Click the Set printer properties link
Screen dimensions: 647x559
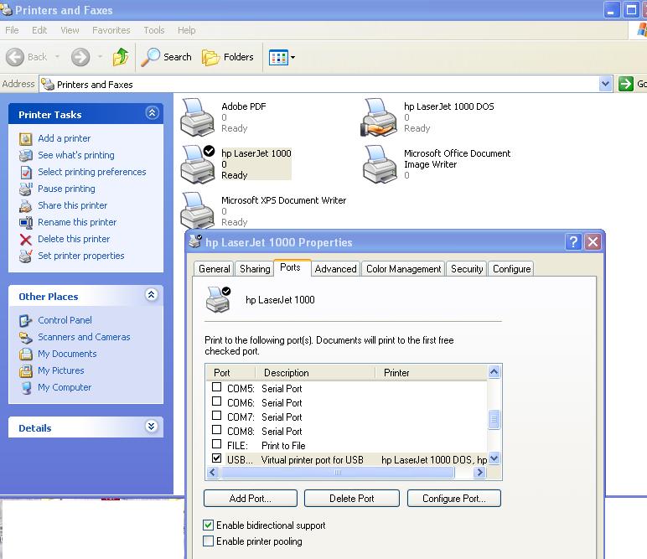click(x=80, y=256)
